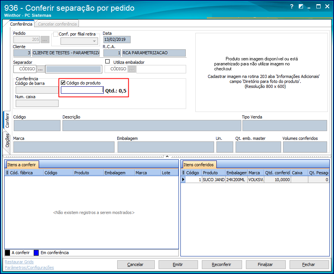Sort by Qtd. conferid column header

point(278,173)
